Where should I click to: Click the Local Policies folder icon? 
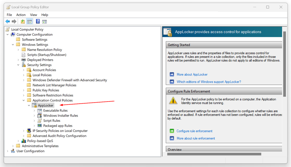point(29,75)
